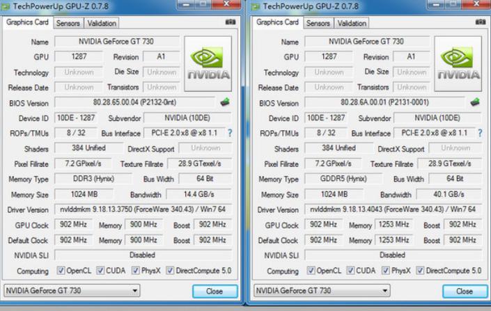
Task: Click the camera screenshot icon in left GPU-Z window
Action: tap(231, 22)
